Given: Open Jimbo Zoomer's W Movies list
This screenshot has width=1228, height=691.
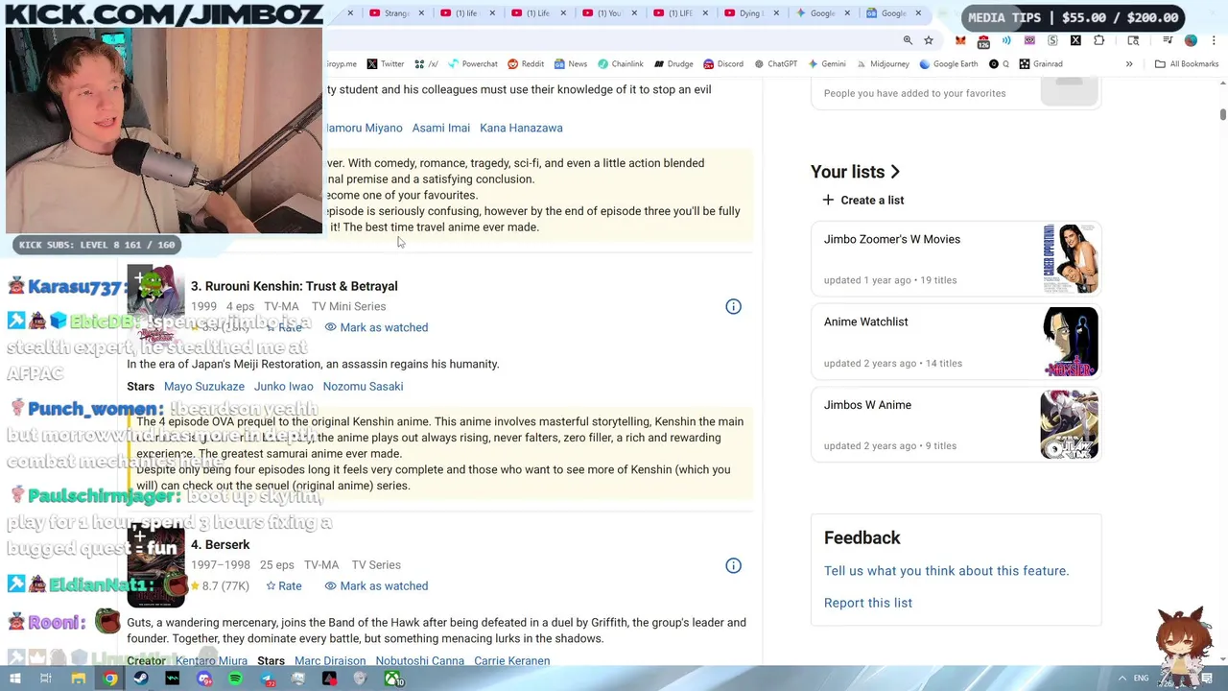Looking at the screenshot, I should pyautogui.click(x=955, y=259).
